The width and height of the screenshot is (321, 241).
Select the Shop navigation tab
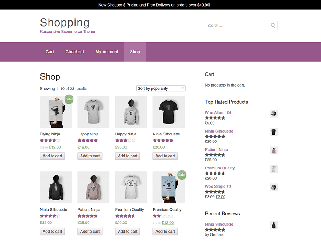135,52
